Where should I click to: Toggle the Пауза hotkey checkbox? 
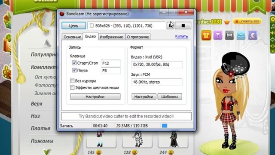pyautogui.click(x=74, y=70)
